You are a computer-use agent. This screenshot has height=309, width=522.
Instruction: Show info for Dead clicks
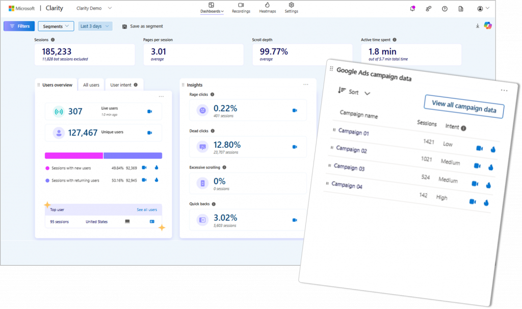(213, 131)
